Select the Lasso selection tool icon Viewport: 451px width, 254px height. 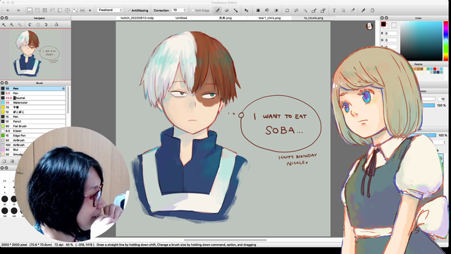pyautogui.click(x=296, y=11)
